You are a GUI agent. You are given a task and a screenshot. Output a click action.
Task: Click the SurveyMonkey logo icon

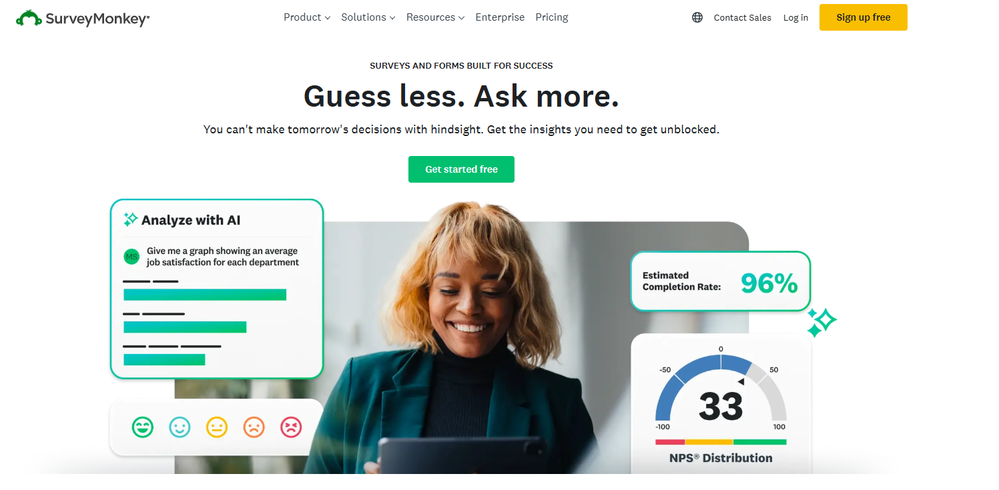click(29, 18)
